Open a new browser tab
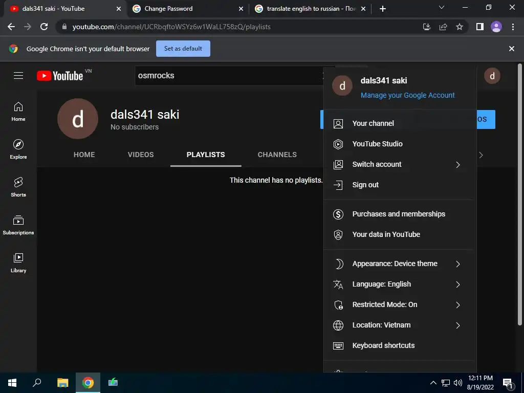This screenshot has height=393, width=524. 383,9
